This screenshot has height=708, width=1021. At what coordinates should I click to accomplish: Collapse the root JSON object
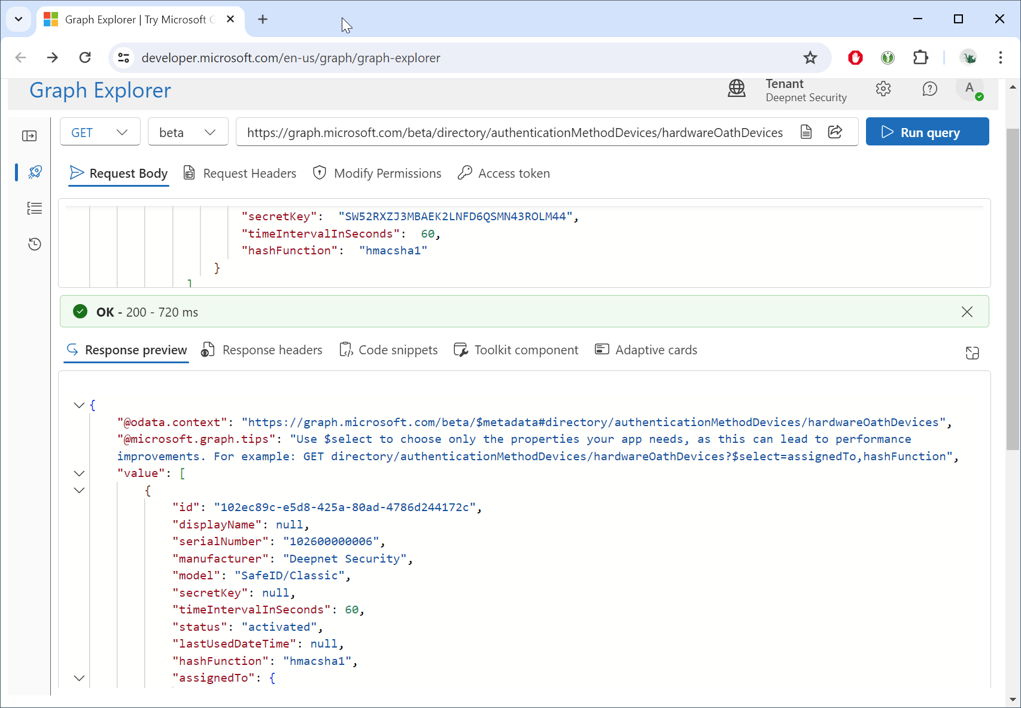pyautogui.click(x=79, y=405)
